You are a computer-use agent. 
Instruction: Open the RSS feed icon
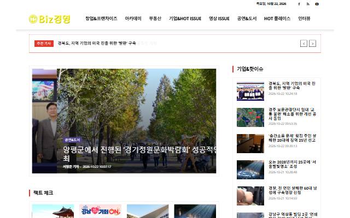pyautogui.click(x=308, y=4)
